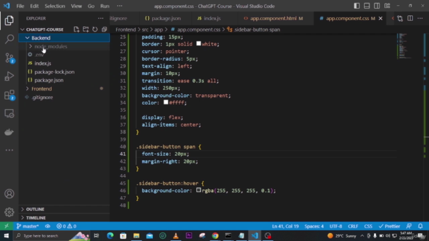
Task: Click the feedback icon in status bar
Action: tap(409, 226)
